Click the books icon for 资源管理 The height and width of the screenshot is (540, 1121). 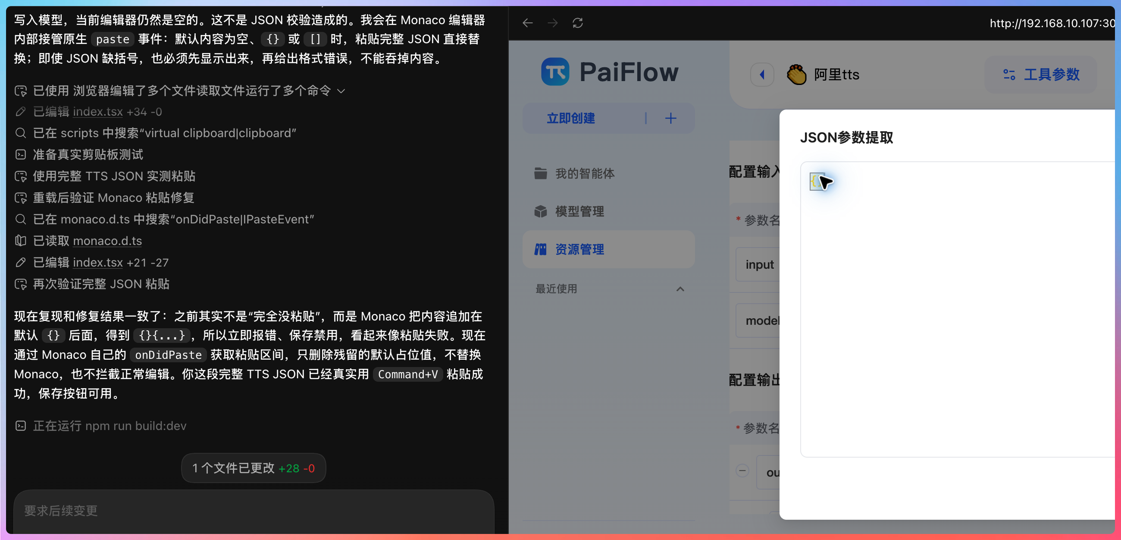[541, 249]
